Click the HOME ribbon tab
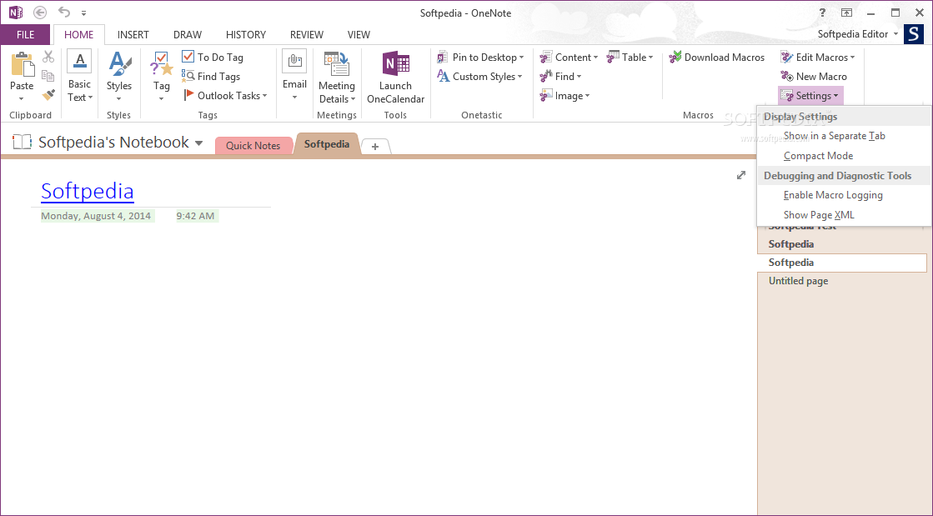 [78, 34]
